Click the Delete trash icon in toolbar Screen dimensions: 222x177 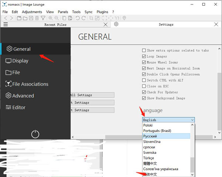click(x=37, y=18)
